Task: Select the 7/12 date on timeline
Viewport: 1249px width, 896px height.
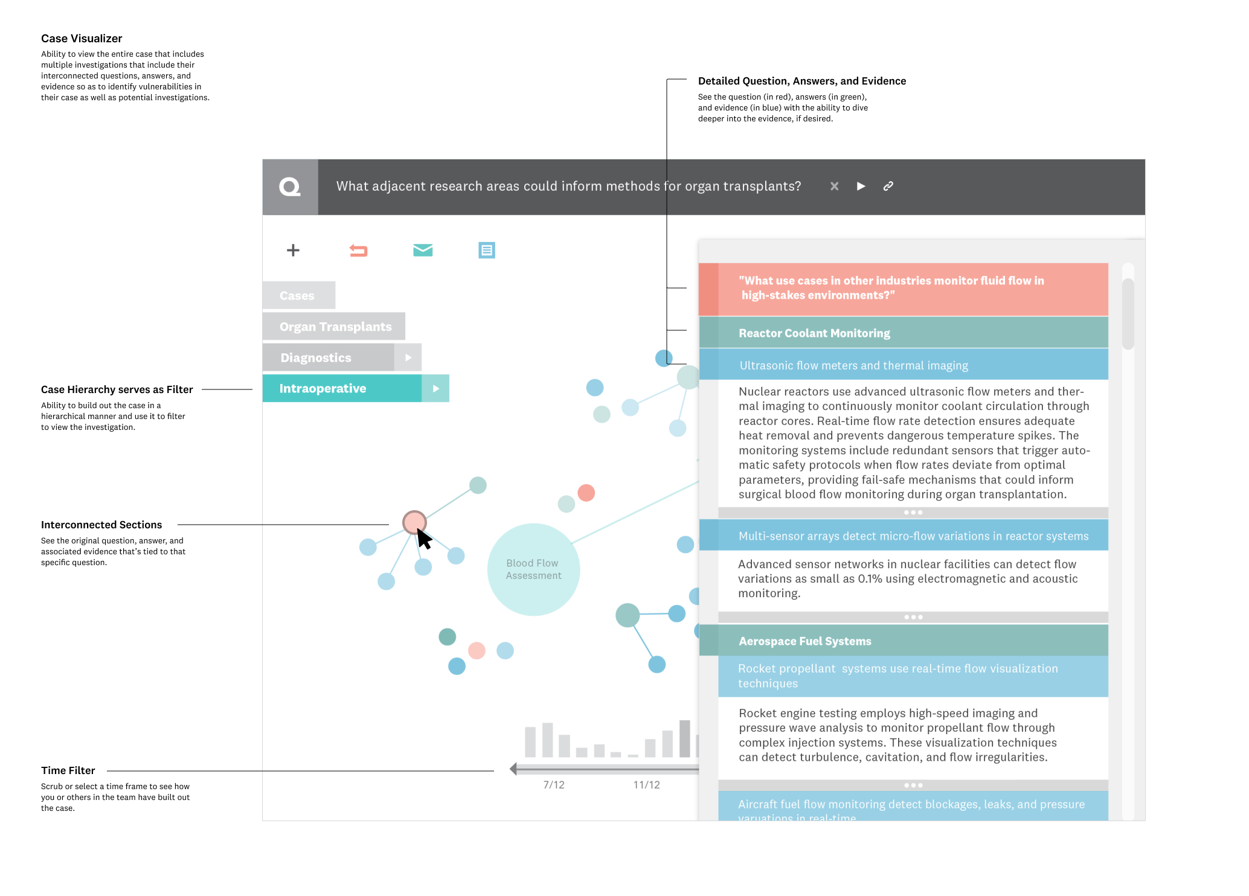Action: (554, 785)
